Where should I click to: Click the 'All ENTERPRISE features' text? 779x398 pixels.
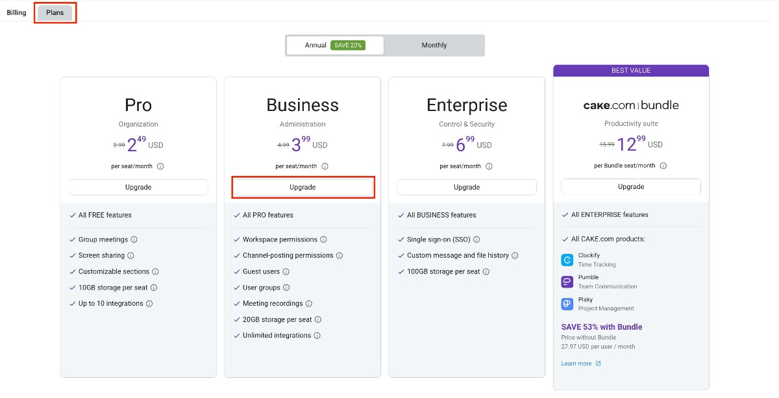pos(610,215)
